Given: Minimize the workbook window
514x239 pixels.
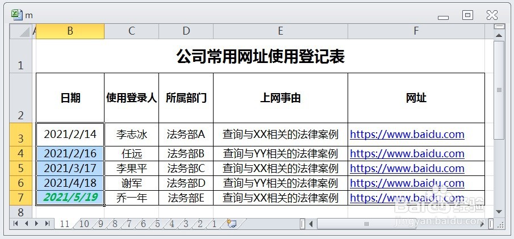Looking at the screenshot, I should tap(443, 18).
